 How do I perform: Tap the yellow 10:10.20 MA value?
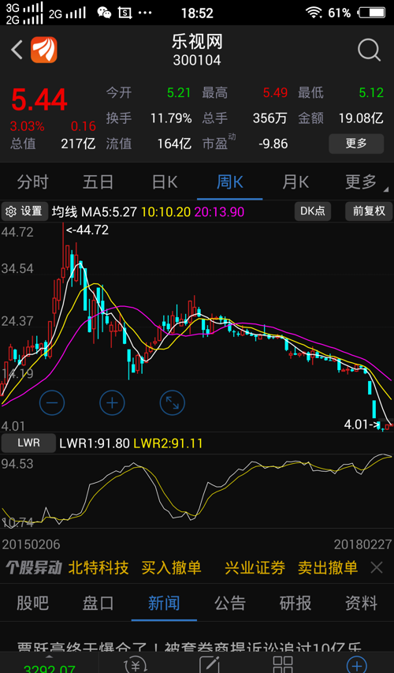[x=166, y=211]
